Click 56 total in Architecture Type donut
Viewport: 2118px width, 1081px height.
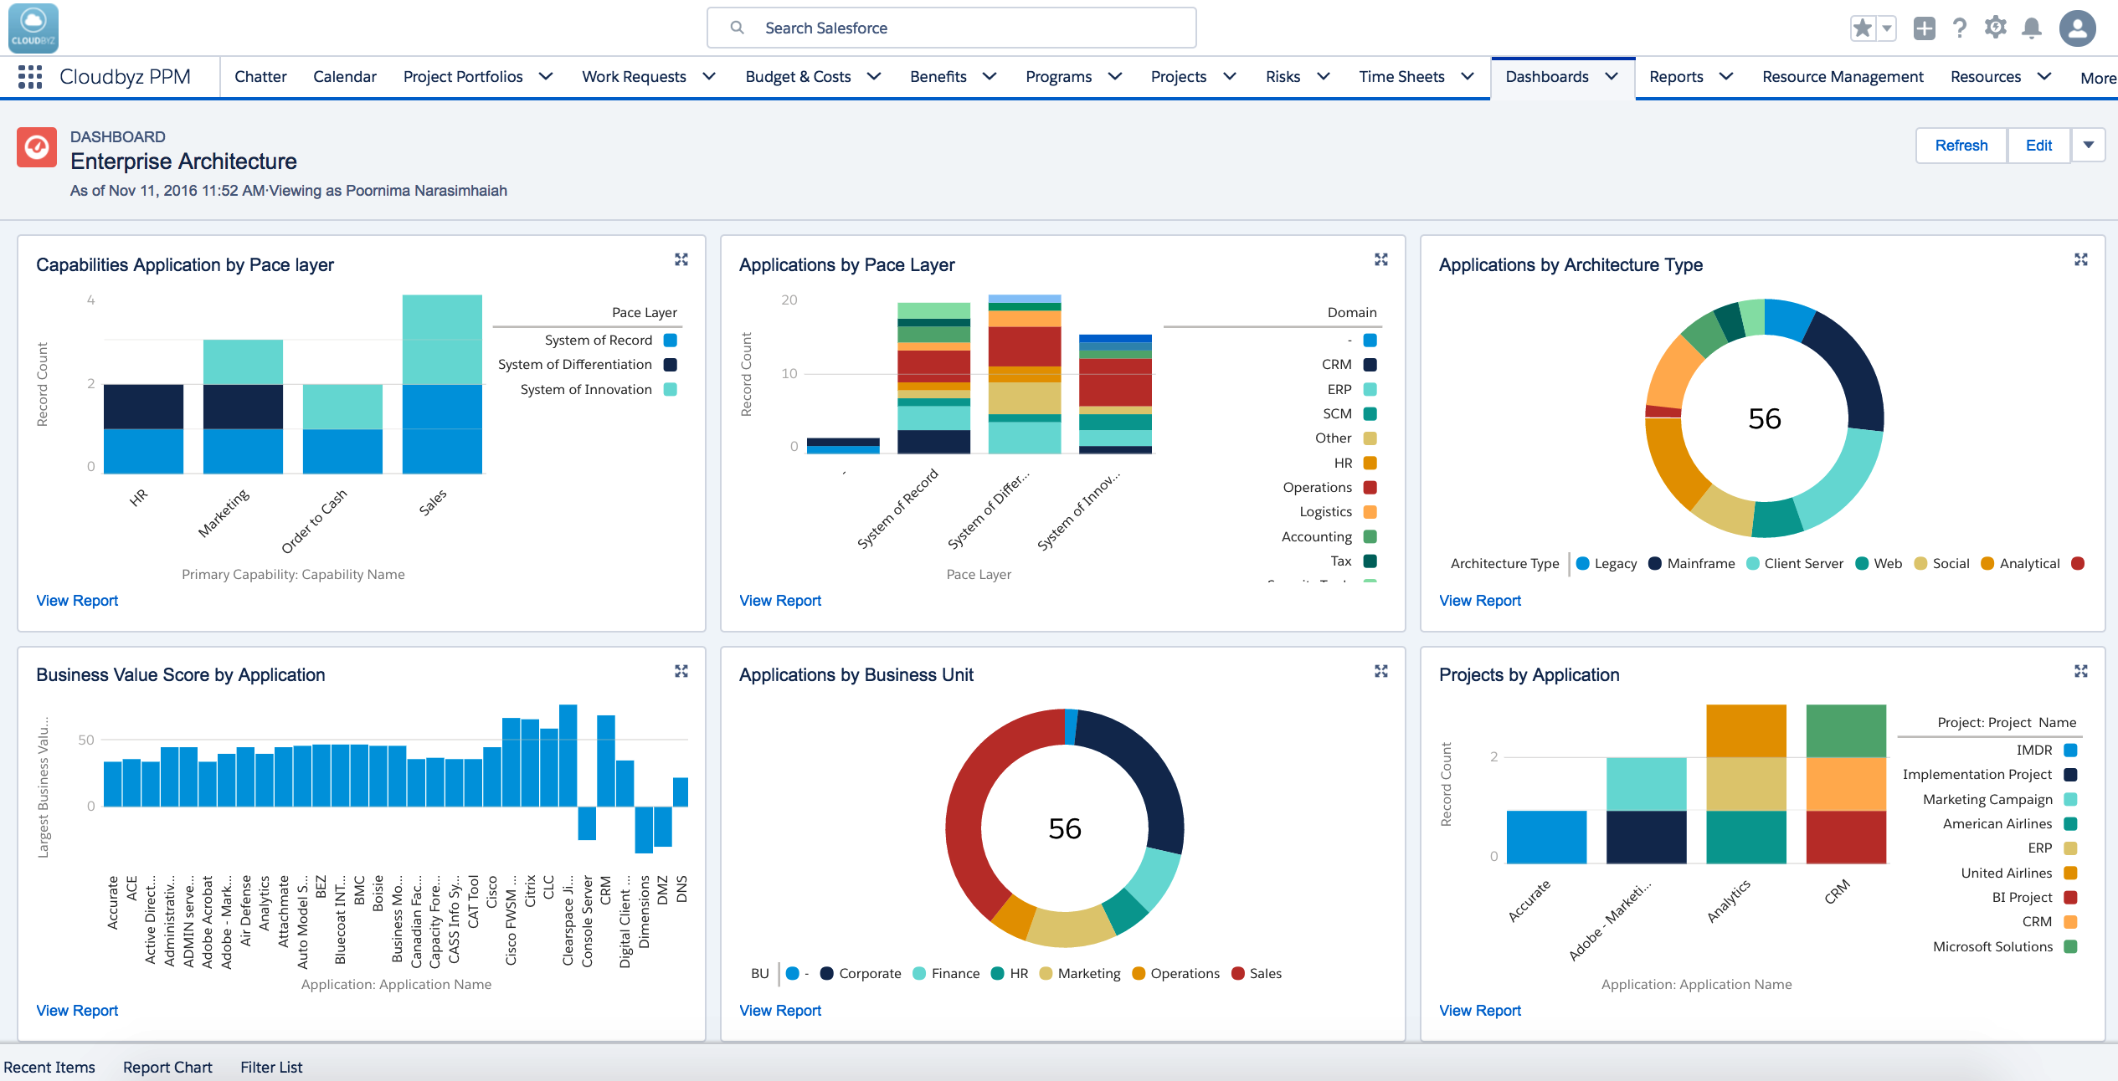coord(1765,418)
